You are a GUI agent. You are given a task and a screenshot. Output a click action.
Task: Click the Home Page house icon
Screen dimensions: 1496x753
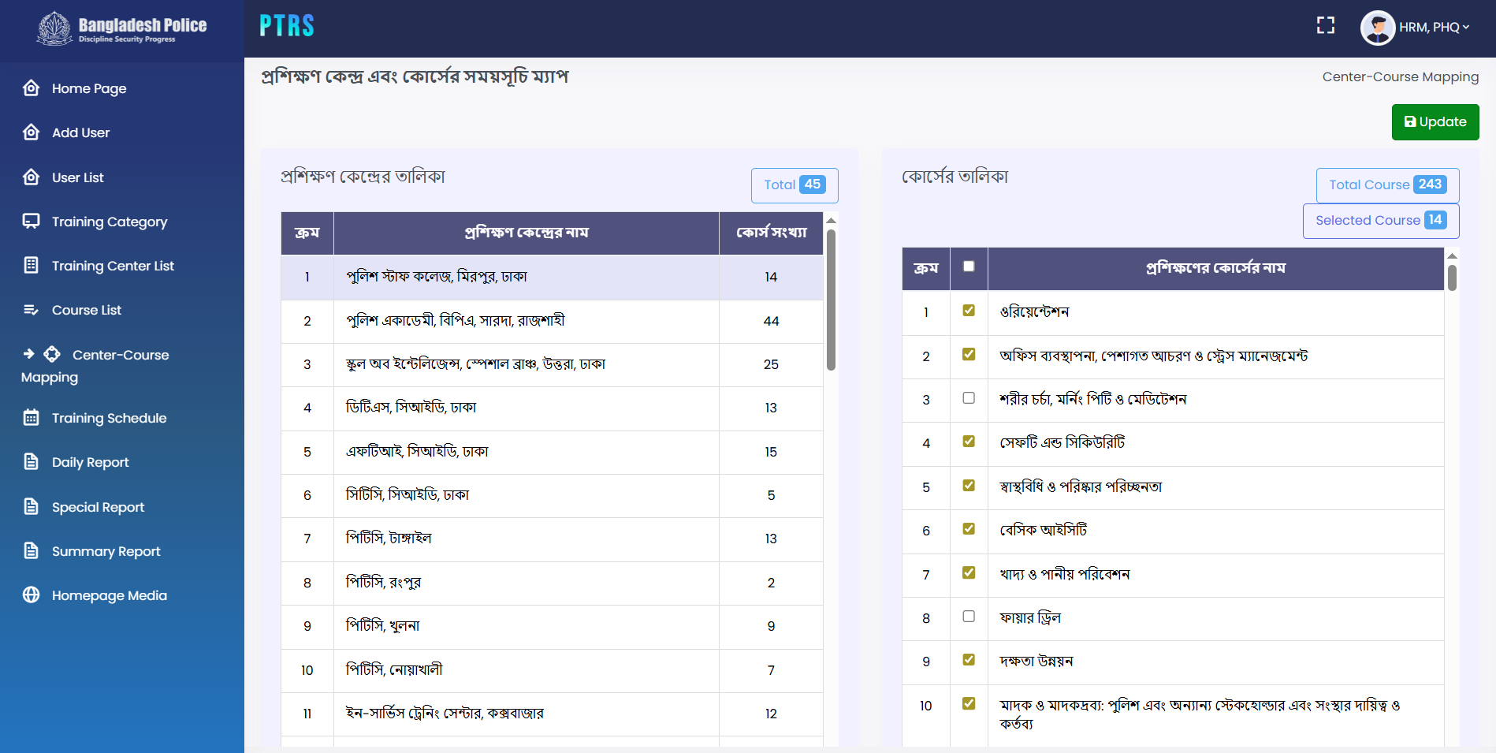(x=32, y=88)
